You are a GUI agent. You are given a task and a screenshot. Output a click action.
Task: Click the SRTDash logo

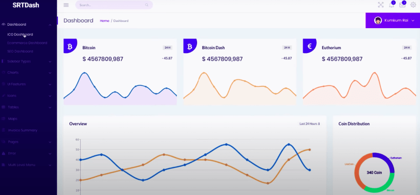click(26, 5)
